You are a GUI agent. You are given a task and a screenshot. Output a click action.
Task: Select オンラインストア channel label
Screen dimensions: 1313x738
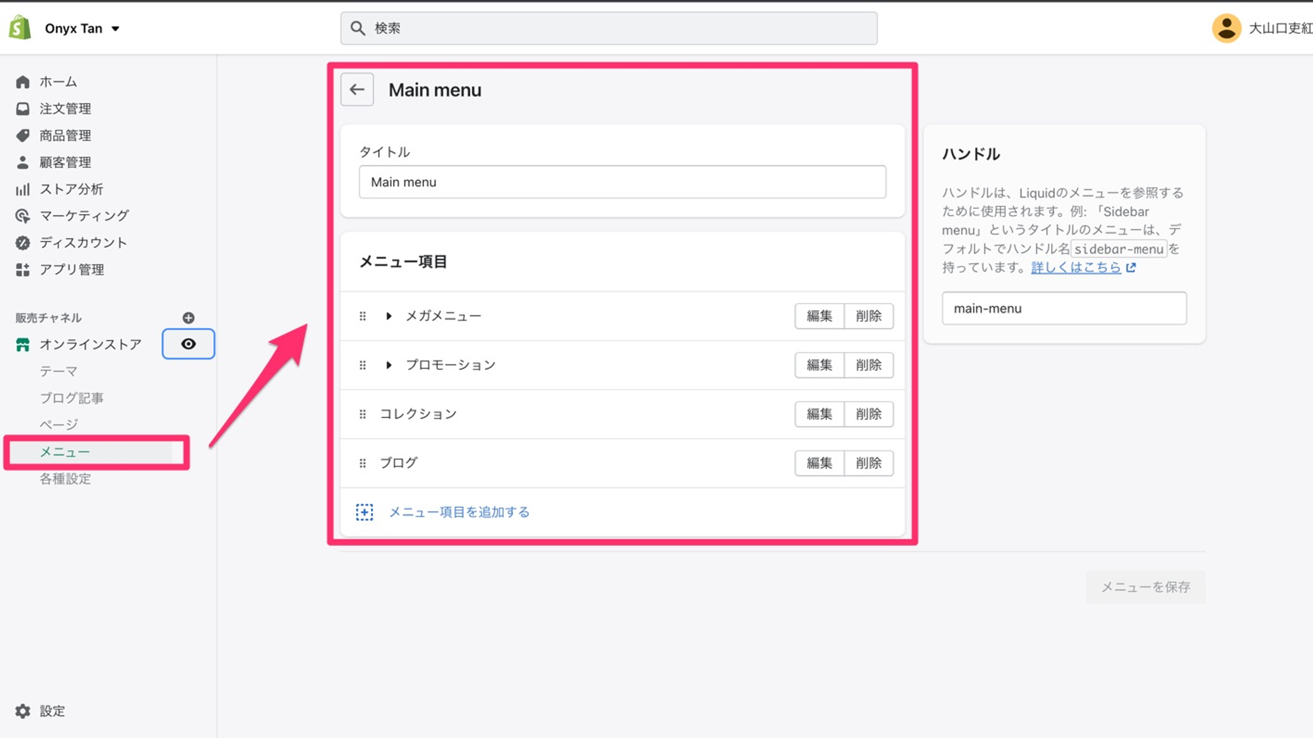coord(91,344)
